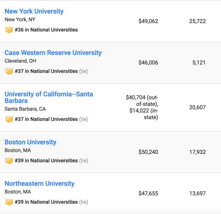
Task: Visit the University of California--Santa Barbara page
Action: point(48,97)
